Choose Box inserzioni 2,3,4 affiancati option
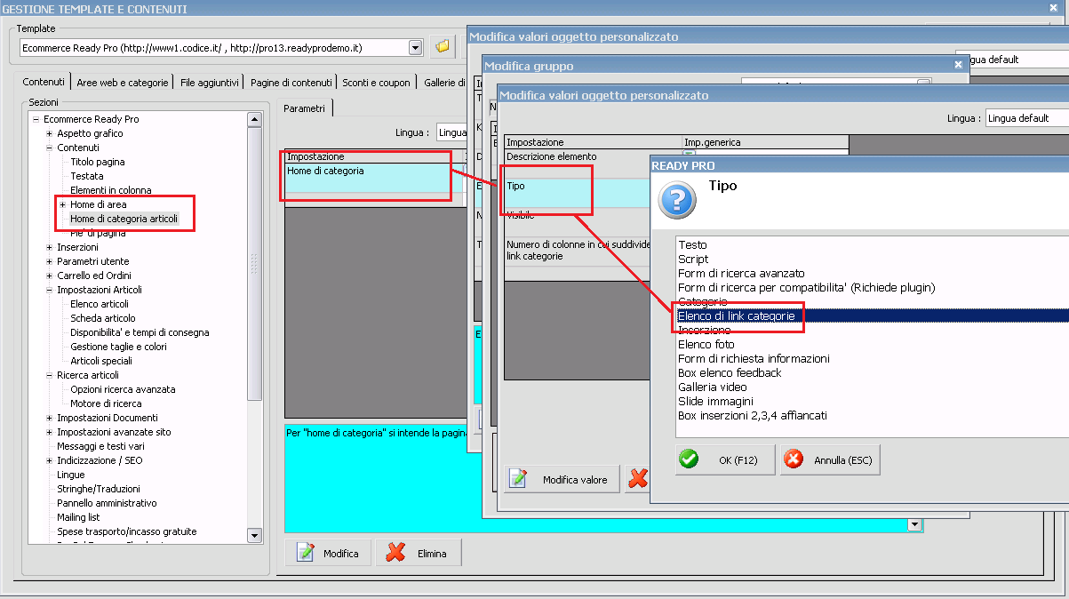The height and width of the screenshot is (599, 1069). pyautogui.click(x=753, y=415)
